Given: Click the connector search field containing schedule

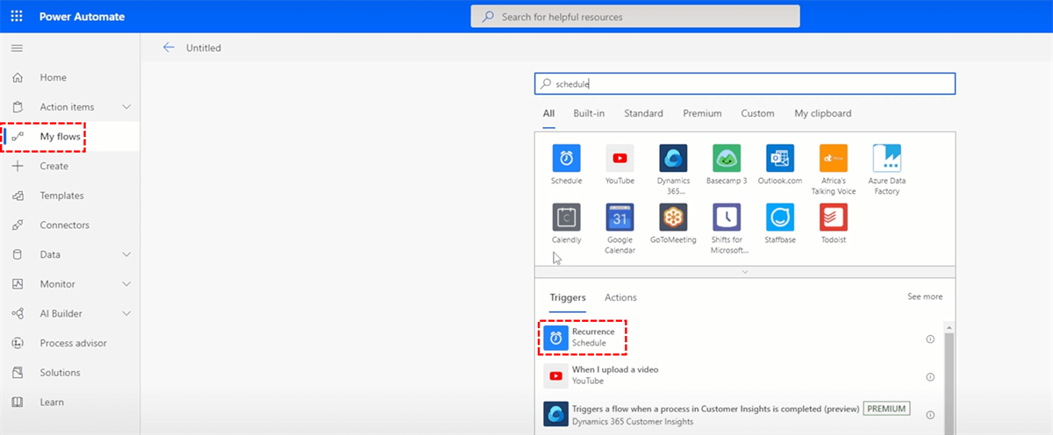Looking at the screenshot, I should (745, 83).
